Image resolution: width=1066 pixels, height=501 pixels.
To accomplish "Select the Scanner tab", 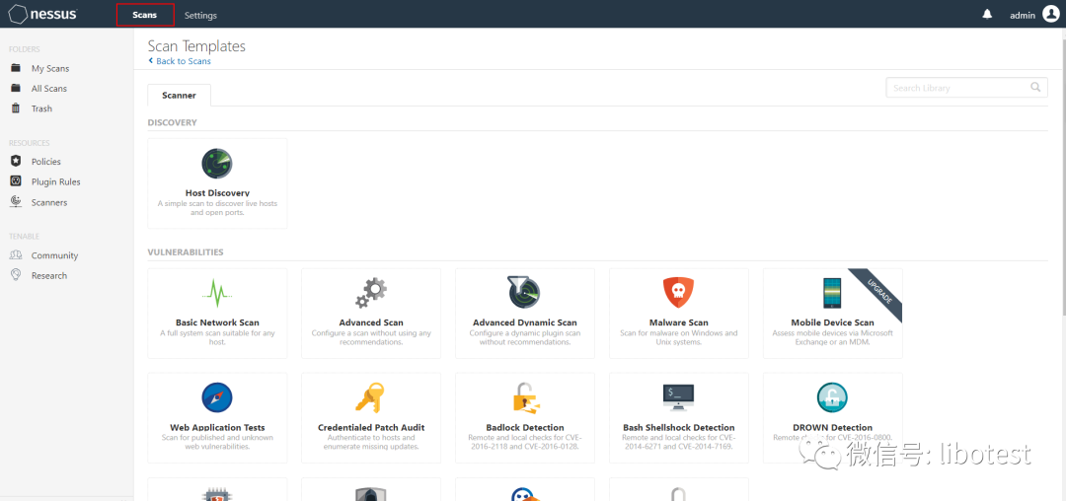I will [x=179, y=95].
